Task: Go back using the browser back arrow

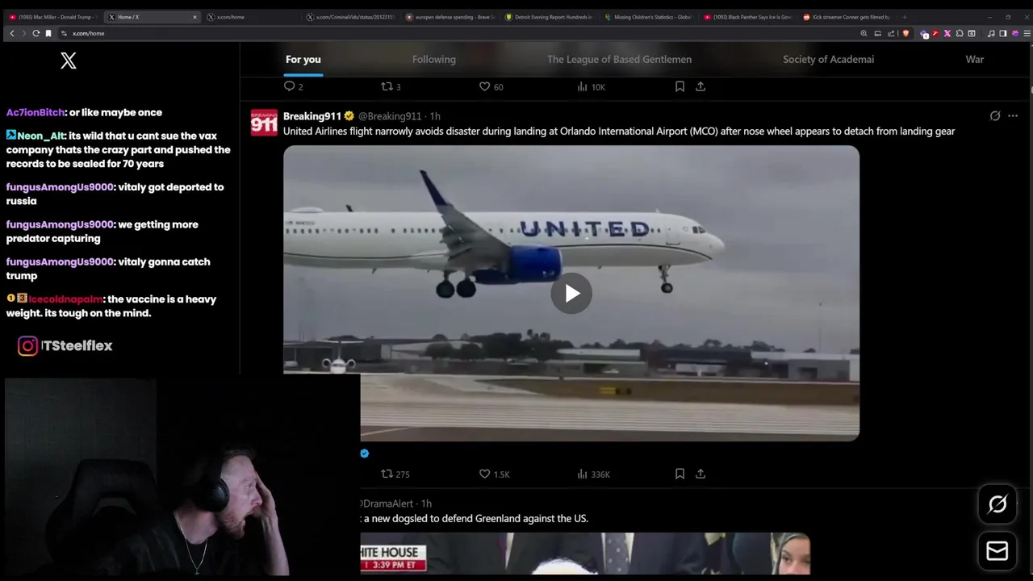Action: click(x=11, y=33)
